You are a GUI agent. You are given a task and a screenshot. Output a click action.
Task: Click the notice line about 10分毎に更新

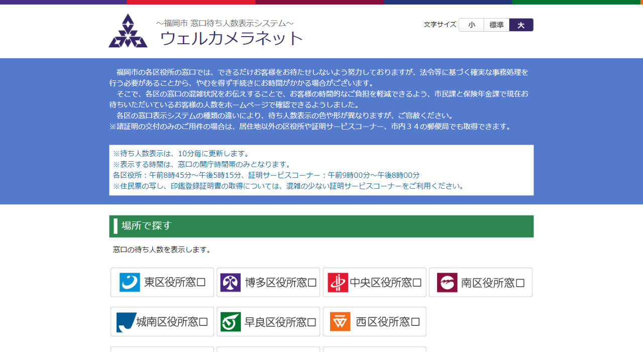tap(181, 154)
